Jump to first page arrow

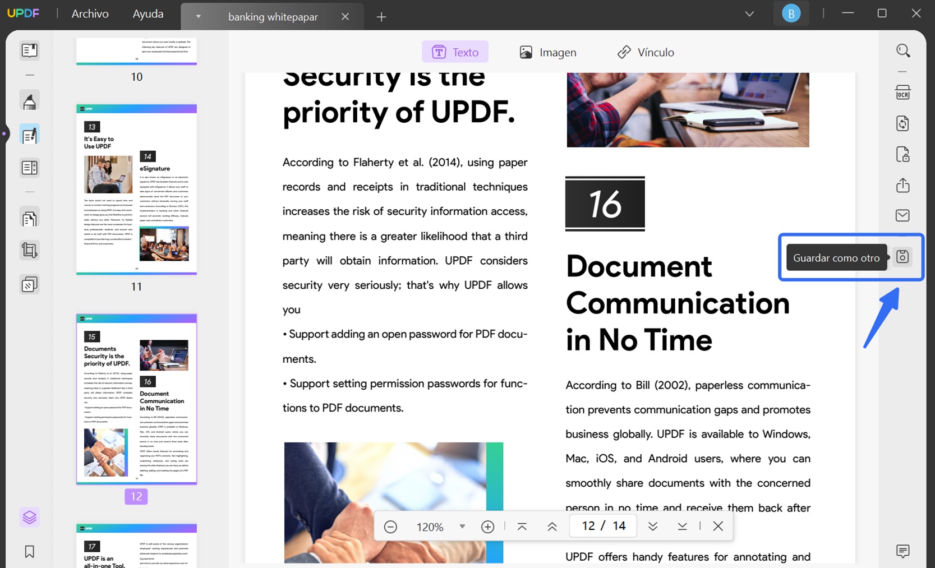pos(522,527)
